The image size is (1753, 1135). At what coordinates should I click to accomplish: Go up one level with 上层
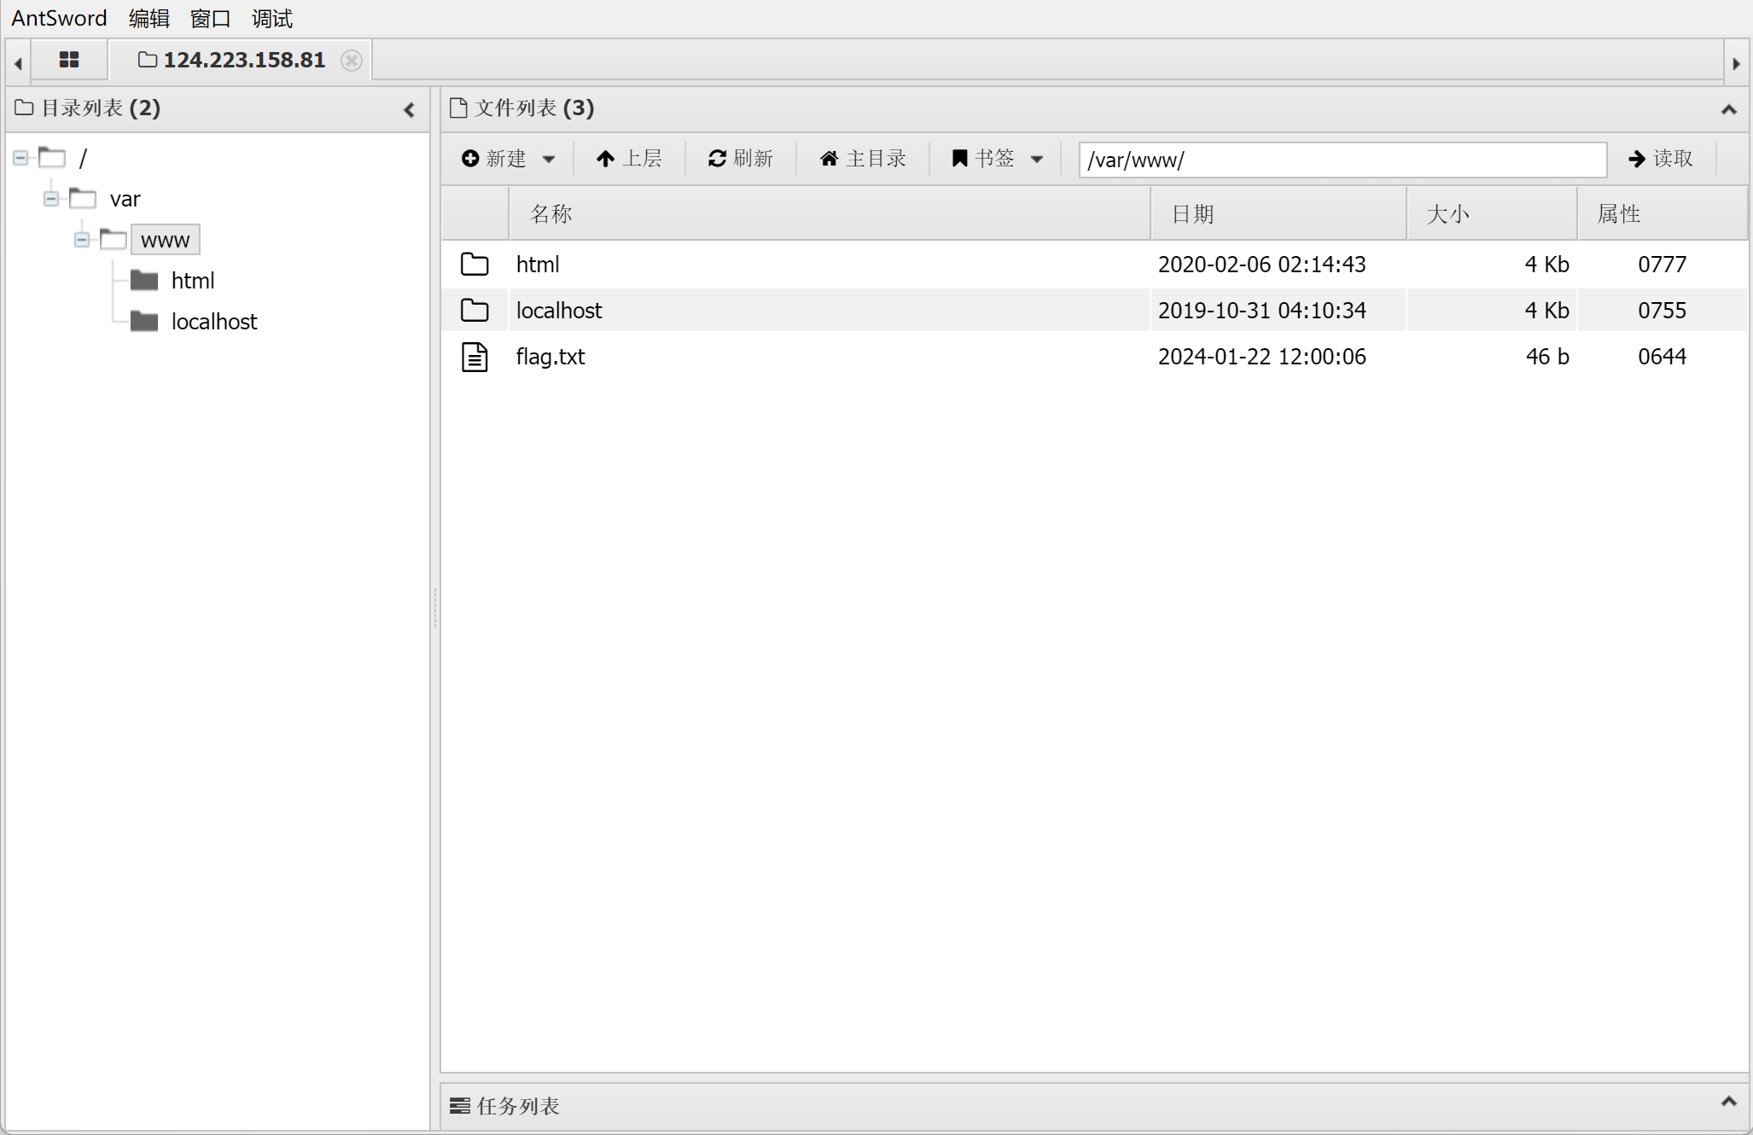click(x=629, y=159)
